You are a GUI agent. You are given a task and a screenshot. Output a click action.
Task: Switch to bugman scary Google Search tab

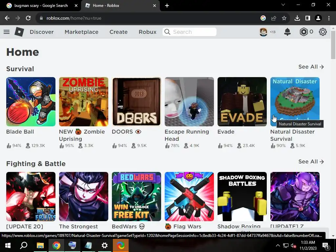click(41, 6)
